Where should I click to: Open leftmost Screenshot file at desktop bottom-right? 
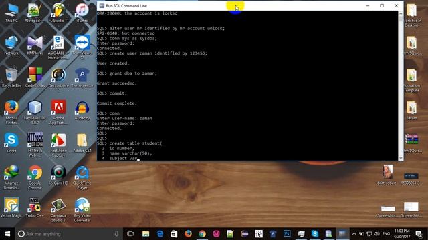388,211
